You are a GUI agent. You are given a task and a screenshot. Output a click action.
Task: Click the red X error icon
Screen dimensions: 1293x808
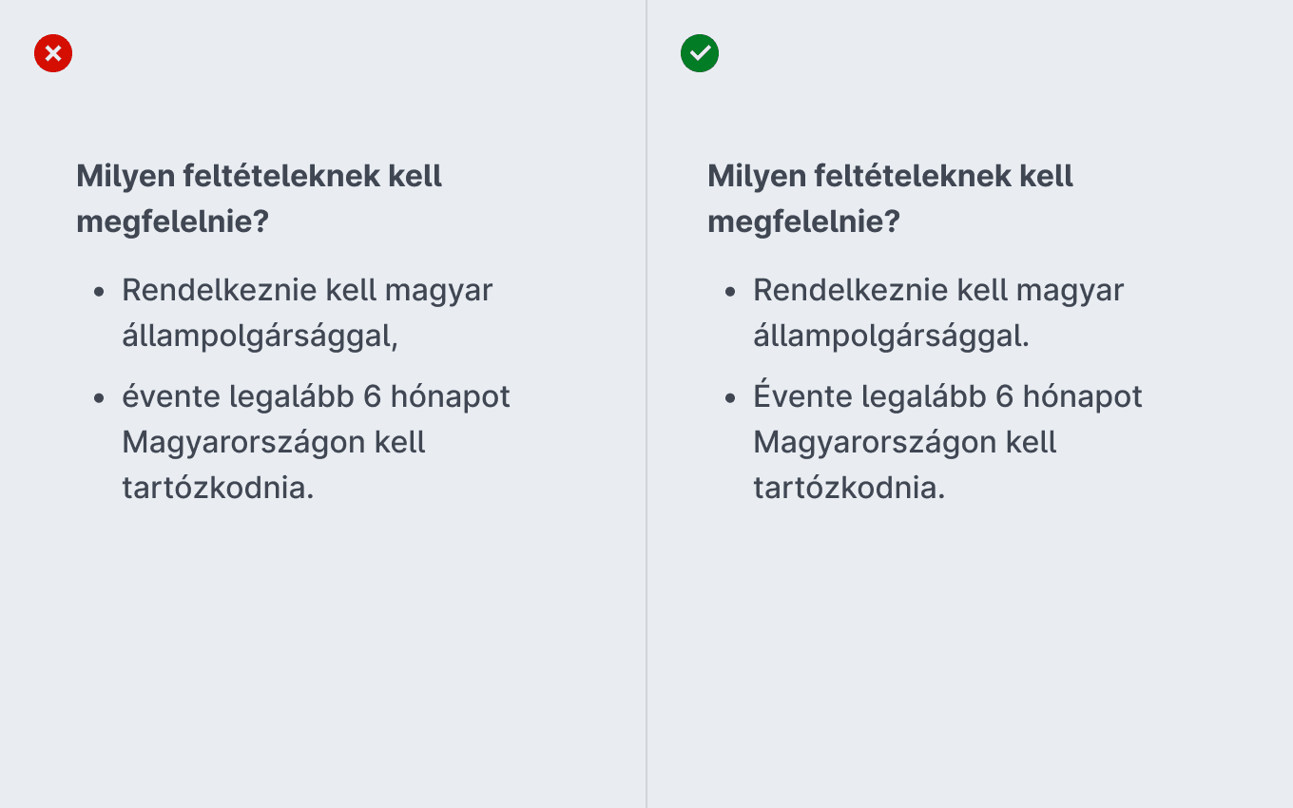[53, 53]
